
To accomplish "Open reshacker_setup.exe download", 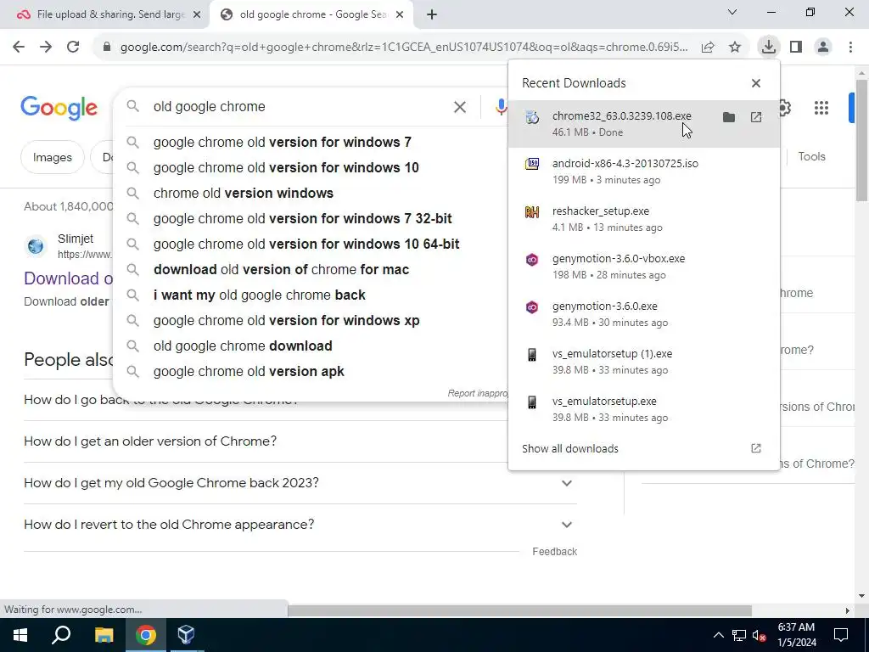I will [644, 219].
